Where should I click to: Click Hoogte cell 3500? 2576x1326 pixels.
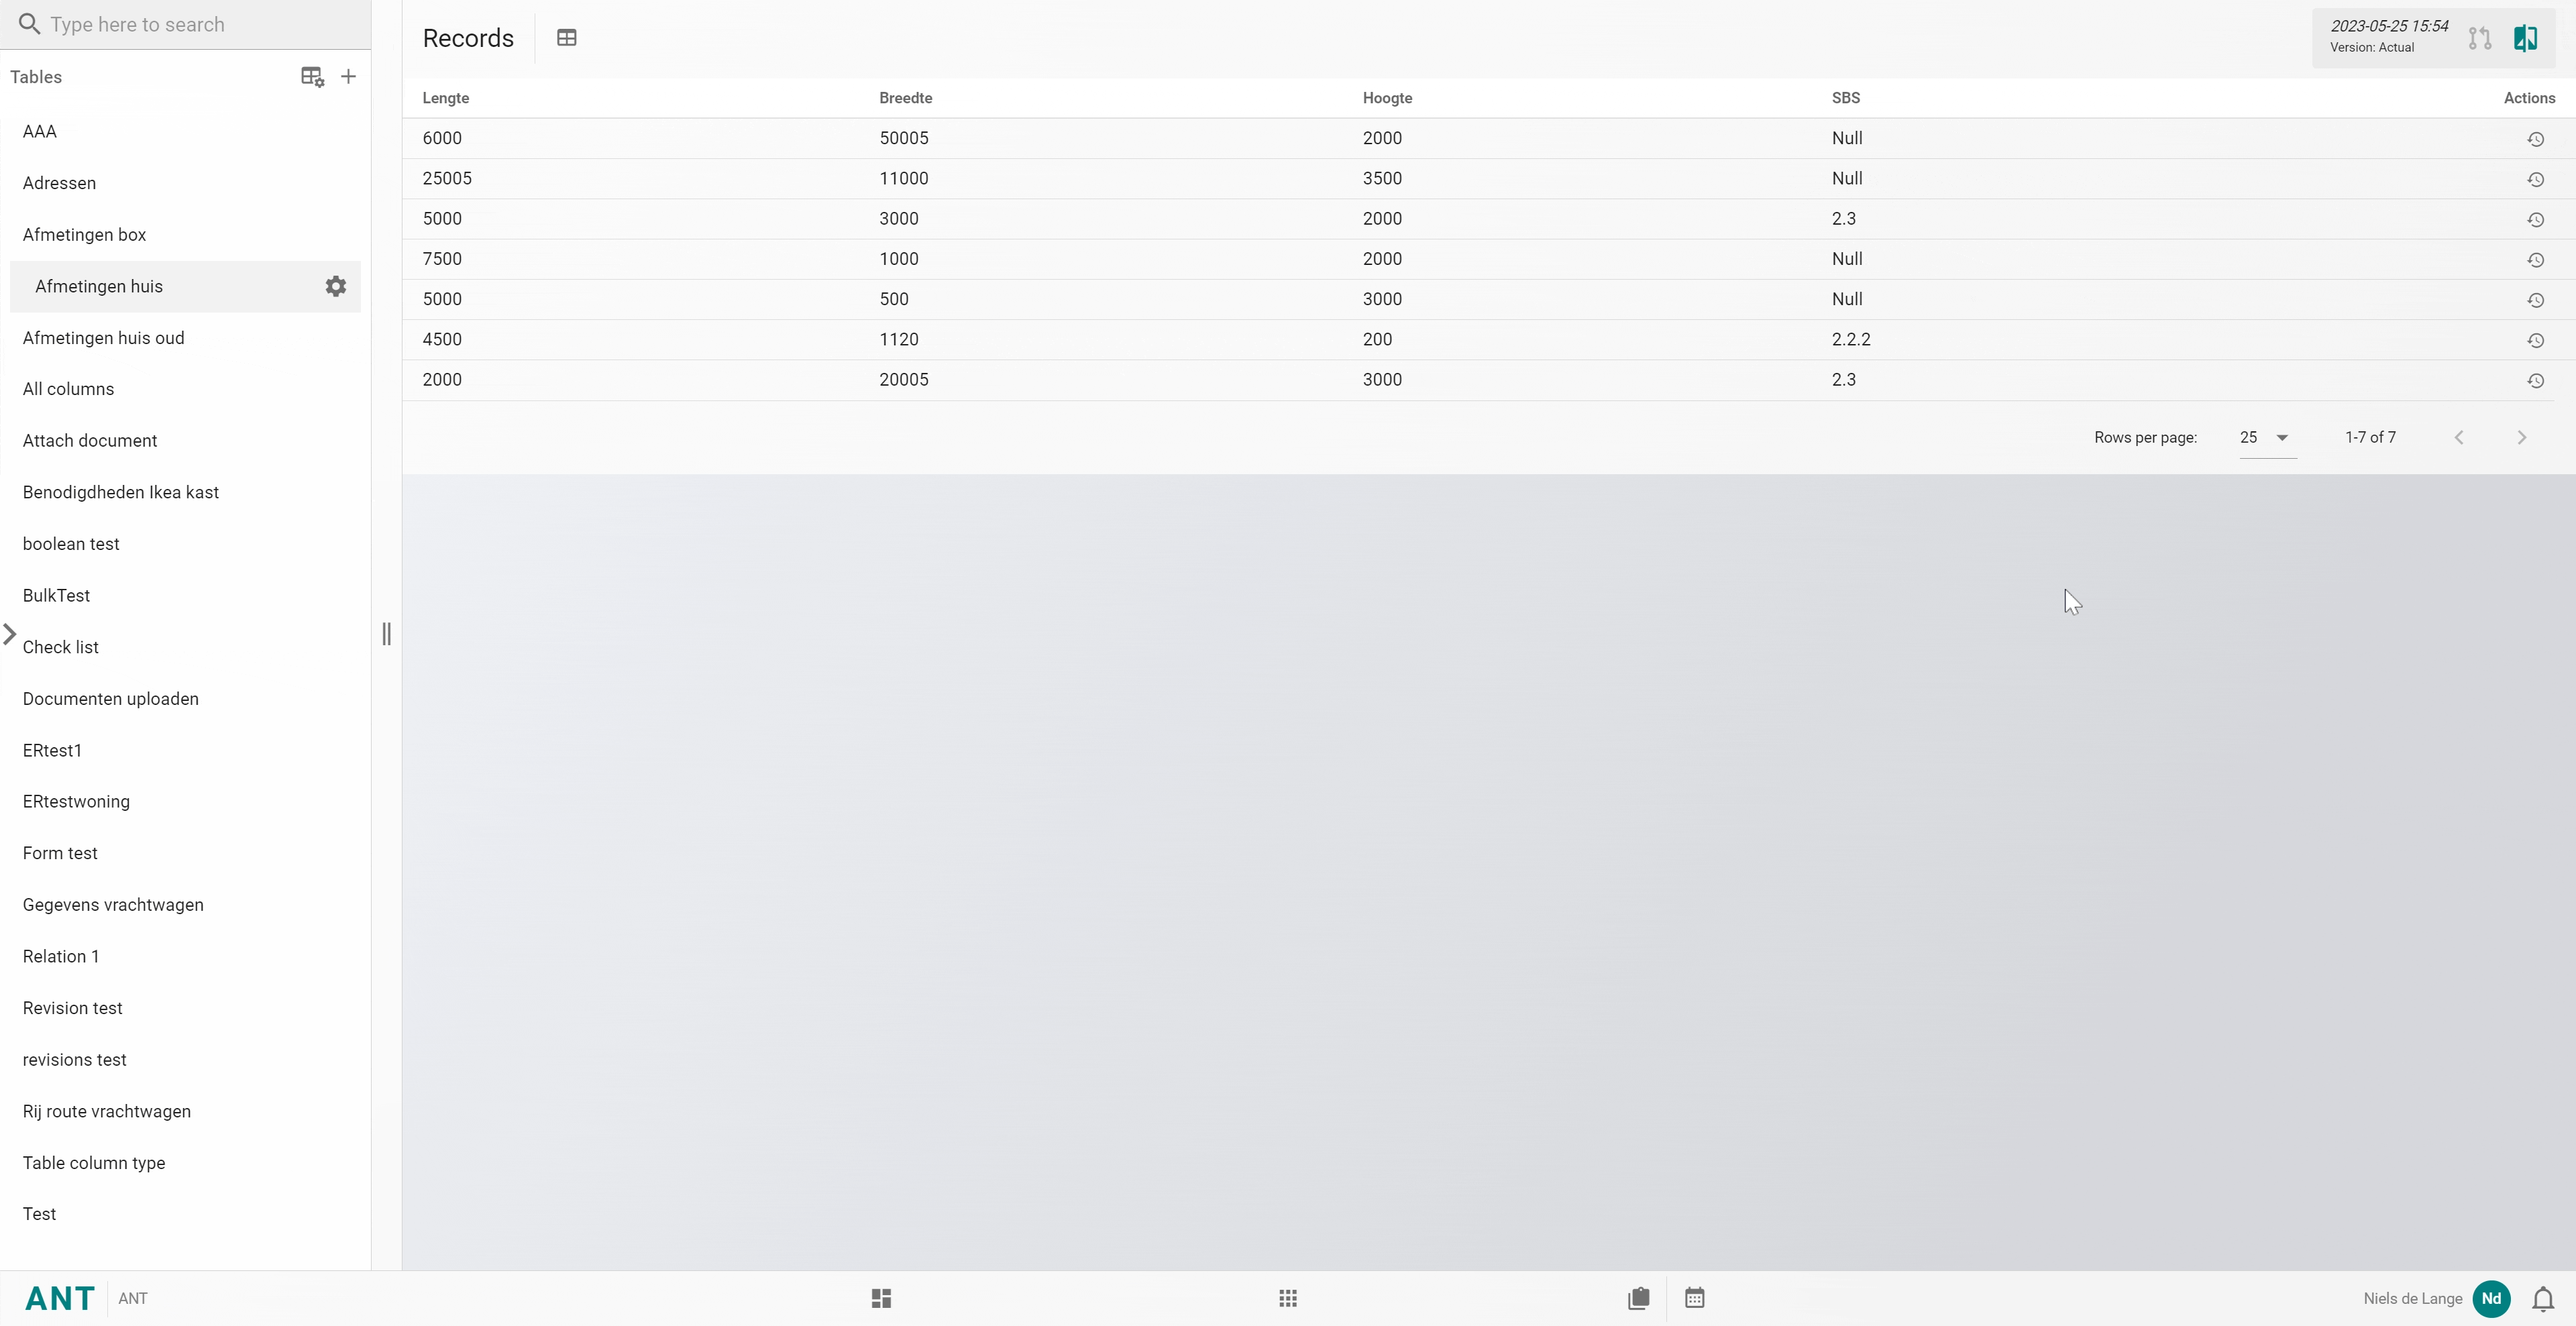pyautogui.click(x=1382, y=178)
